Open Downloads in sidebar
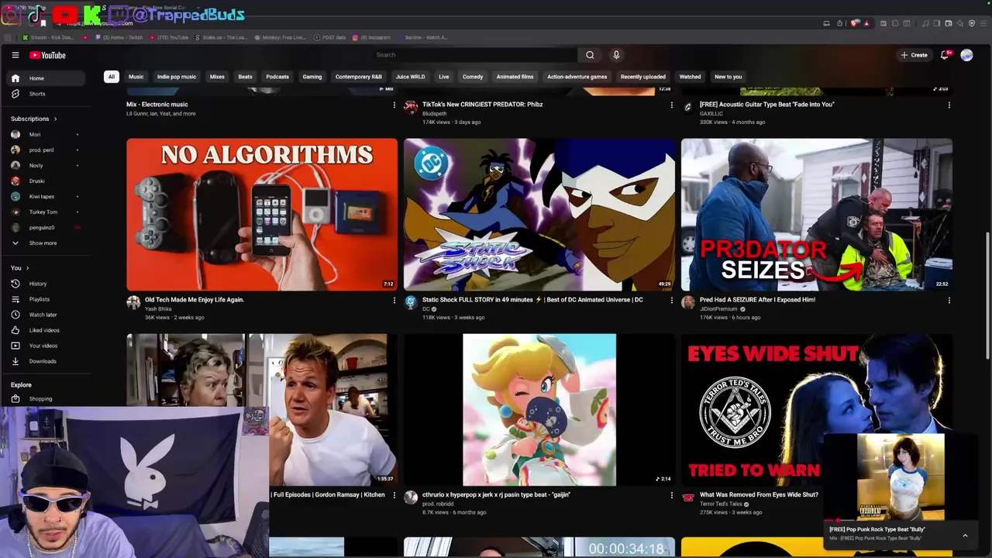This screenshot has height=558, width=992. 46,361
